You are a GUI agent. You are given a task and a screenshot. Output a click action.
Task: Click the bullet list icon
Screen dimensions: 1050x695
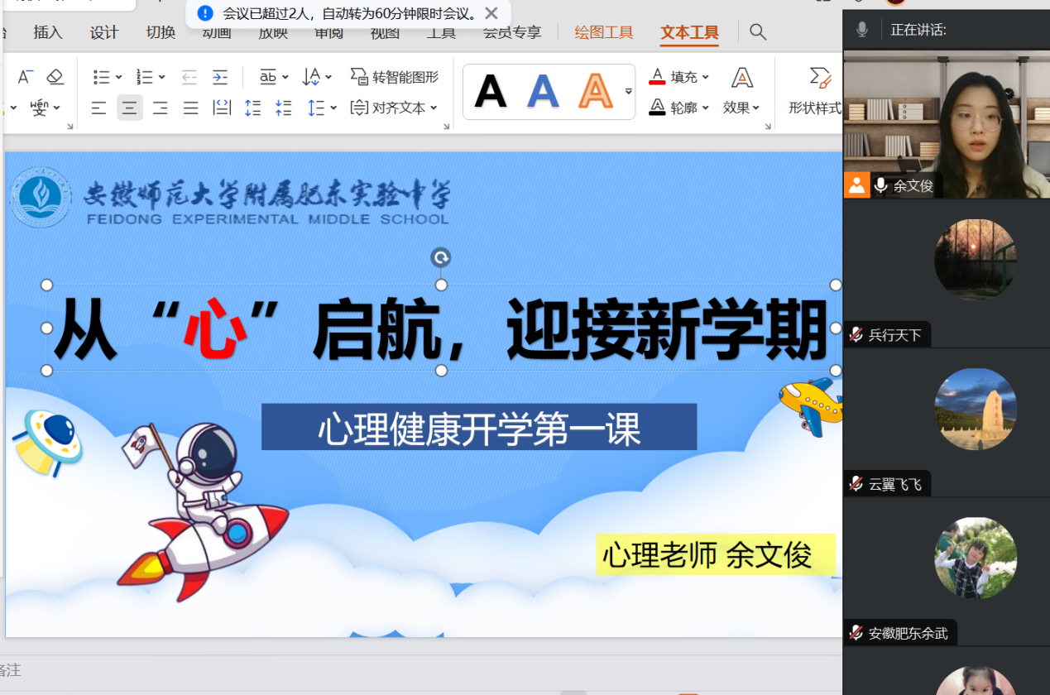point(102,77)
